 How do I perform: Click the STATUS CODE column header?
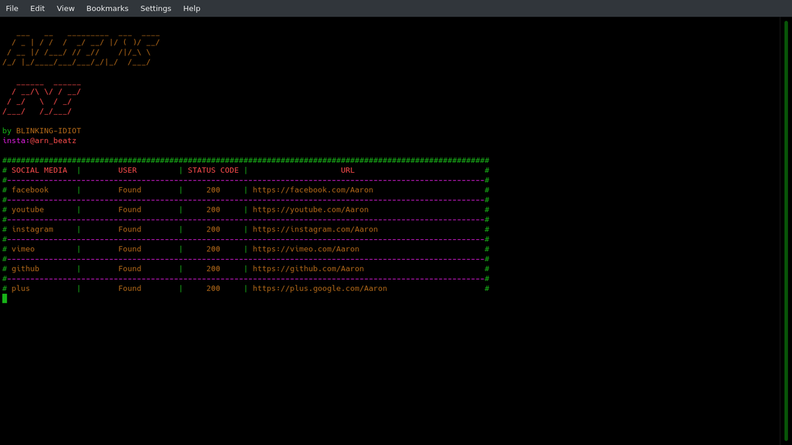[213, 170]
